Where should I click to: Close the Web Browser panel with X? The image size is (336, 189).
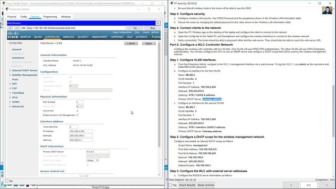[158, 23]
